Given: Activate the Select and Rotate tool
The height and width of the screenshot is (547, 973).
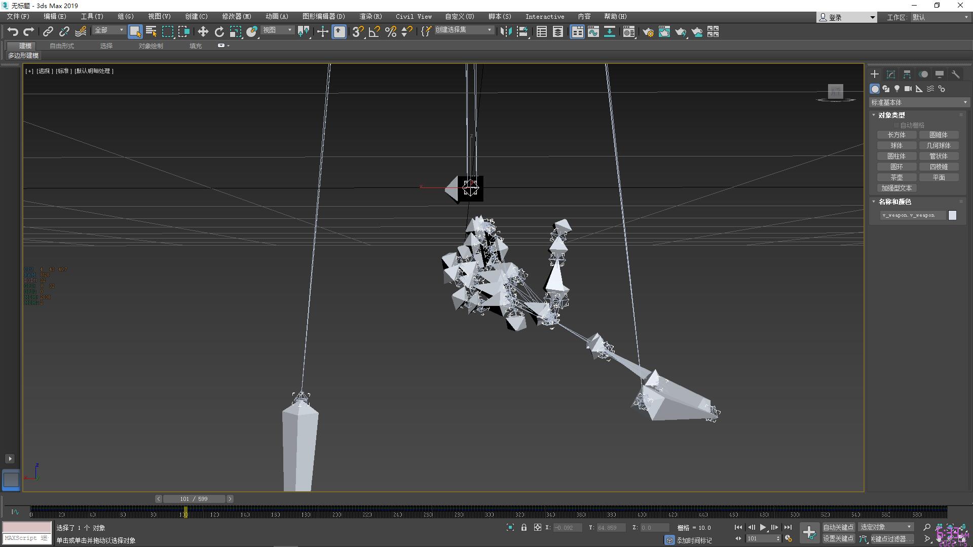Looking at the screenshot, I should [x=219, y=32].
